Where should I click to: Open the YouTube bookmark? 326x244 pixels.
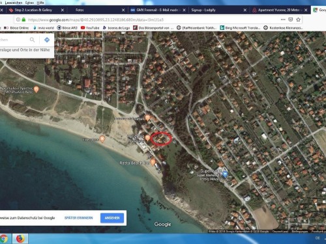[90, 28]
